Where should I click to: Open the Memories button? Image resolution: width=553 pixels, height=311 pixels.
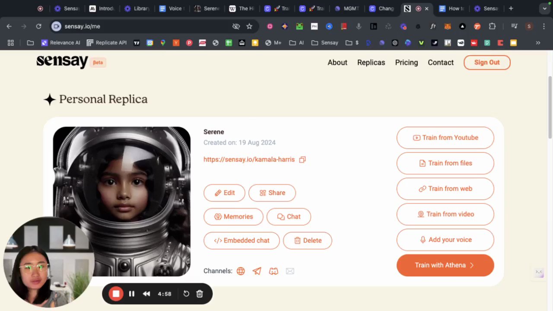[233, 216]
